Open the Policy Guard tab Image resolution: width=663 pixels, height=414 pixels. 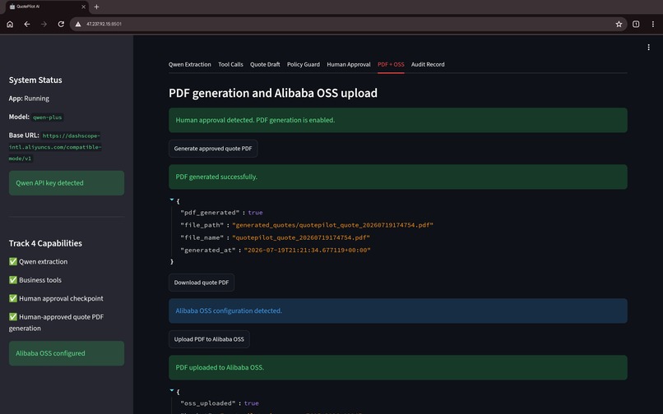click(x=304, y=65)
